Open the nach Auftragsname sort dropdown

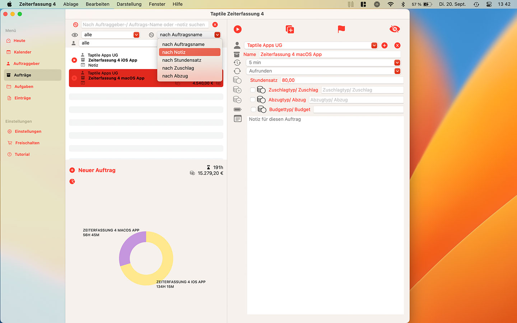pos(189,35)
